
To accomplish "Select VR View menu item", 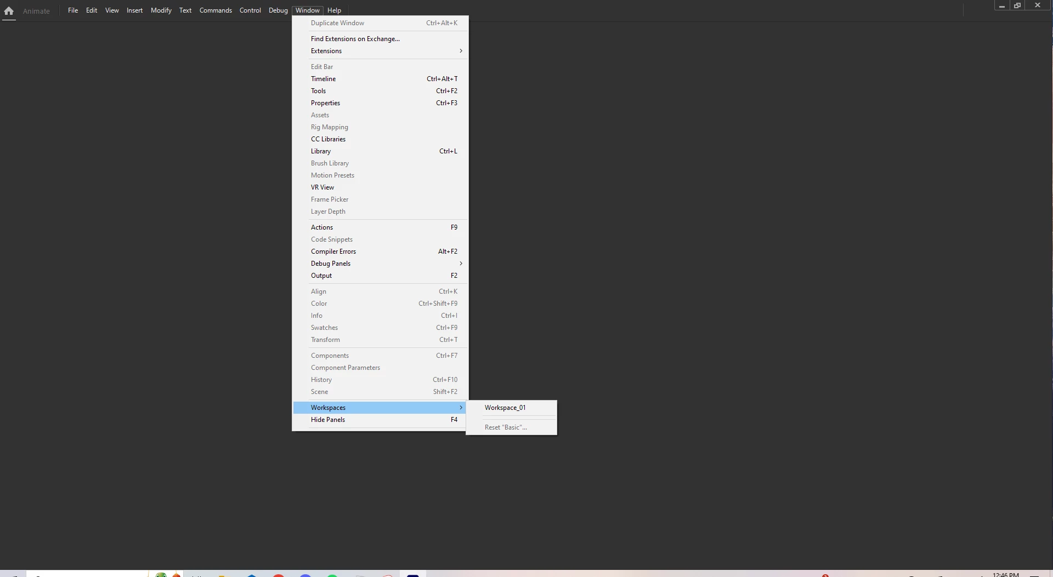I will 380,187.
